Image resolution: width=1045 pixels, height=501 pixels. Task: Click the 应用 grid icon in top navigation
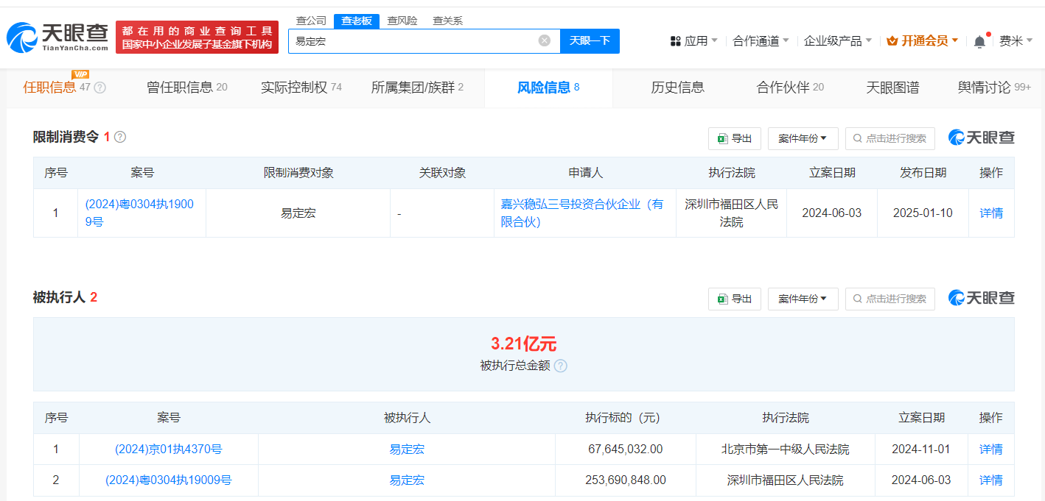(675, 41)
